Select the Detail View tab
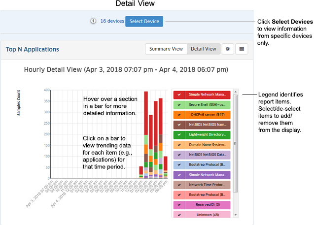Image resolution: width=314 pixels, height=225 pixels. [x=203, y=49]
